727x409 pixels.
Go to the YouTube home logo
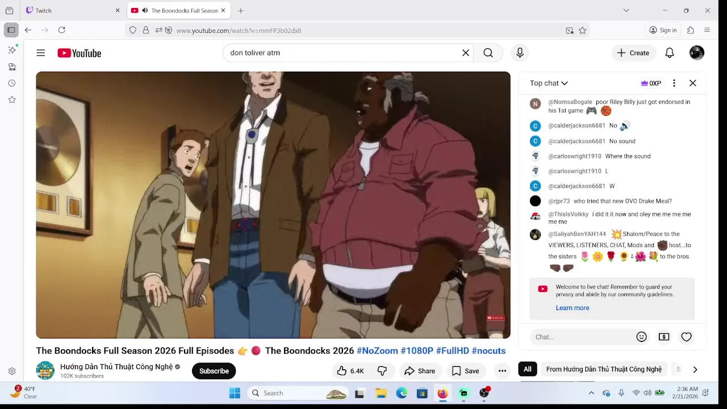[x=79, y=53]
